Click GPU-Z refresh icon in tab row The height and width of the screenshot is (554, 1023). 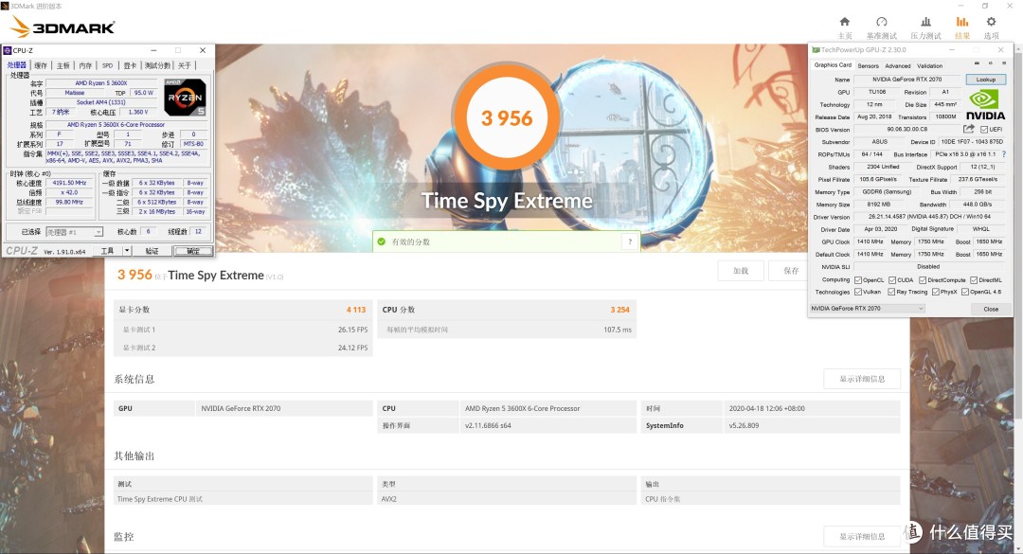click(991, 63)
